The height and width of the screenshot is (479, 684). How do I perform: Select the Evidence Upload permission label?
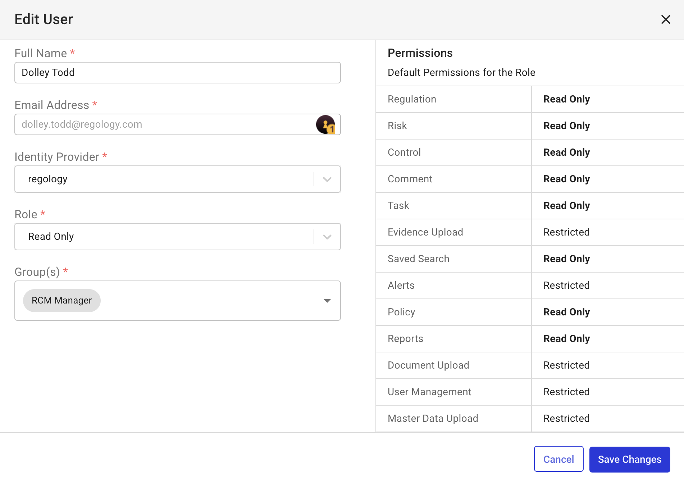pos(425,232)
